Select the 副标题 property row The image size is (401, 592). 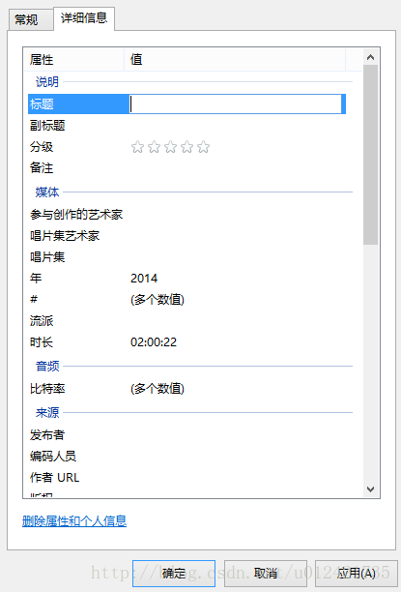click(x=186, y=126)
